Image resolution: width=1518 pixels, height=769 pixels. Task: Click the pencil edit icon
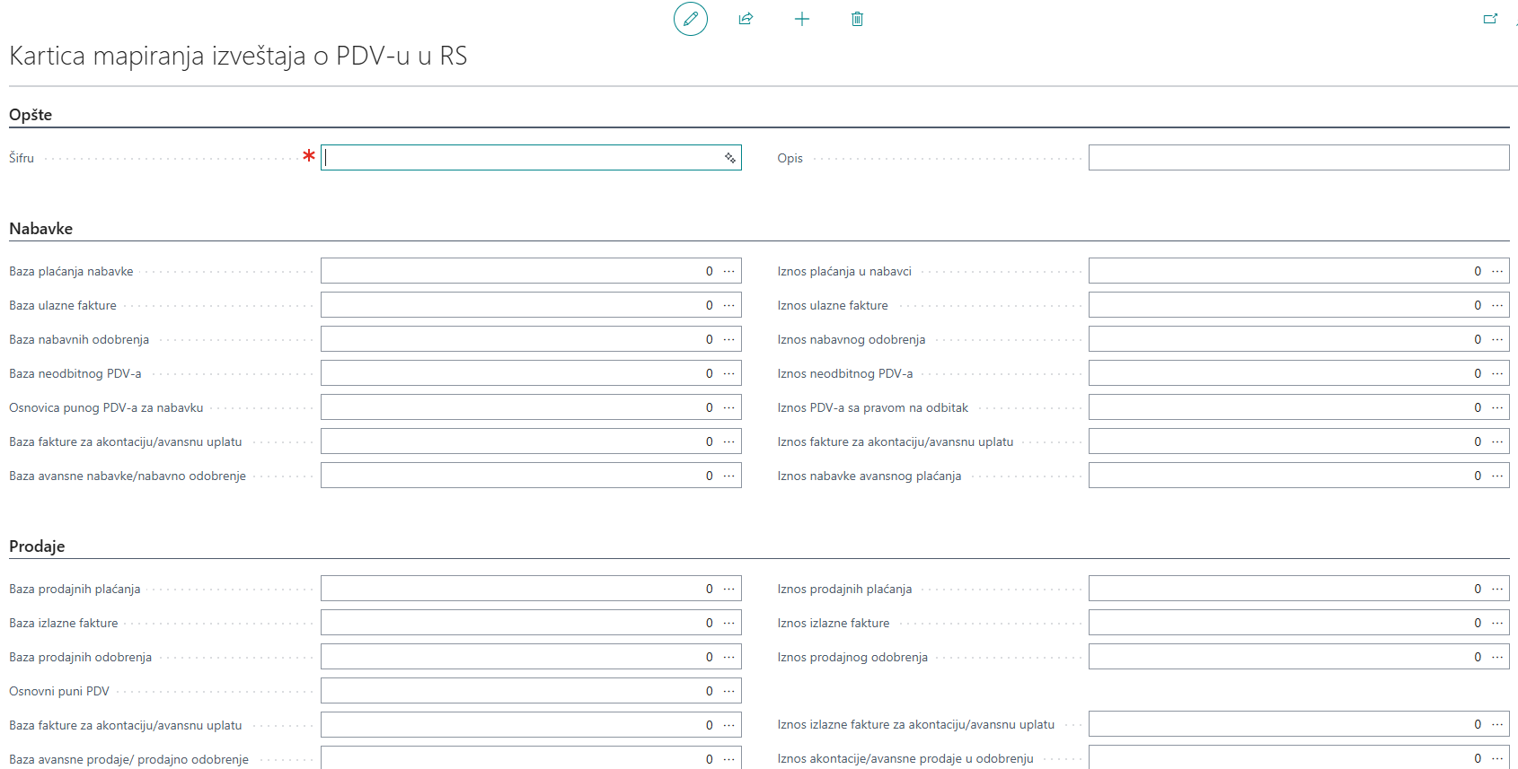(690, 19)
